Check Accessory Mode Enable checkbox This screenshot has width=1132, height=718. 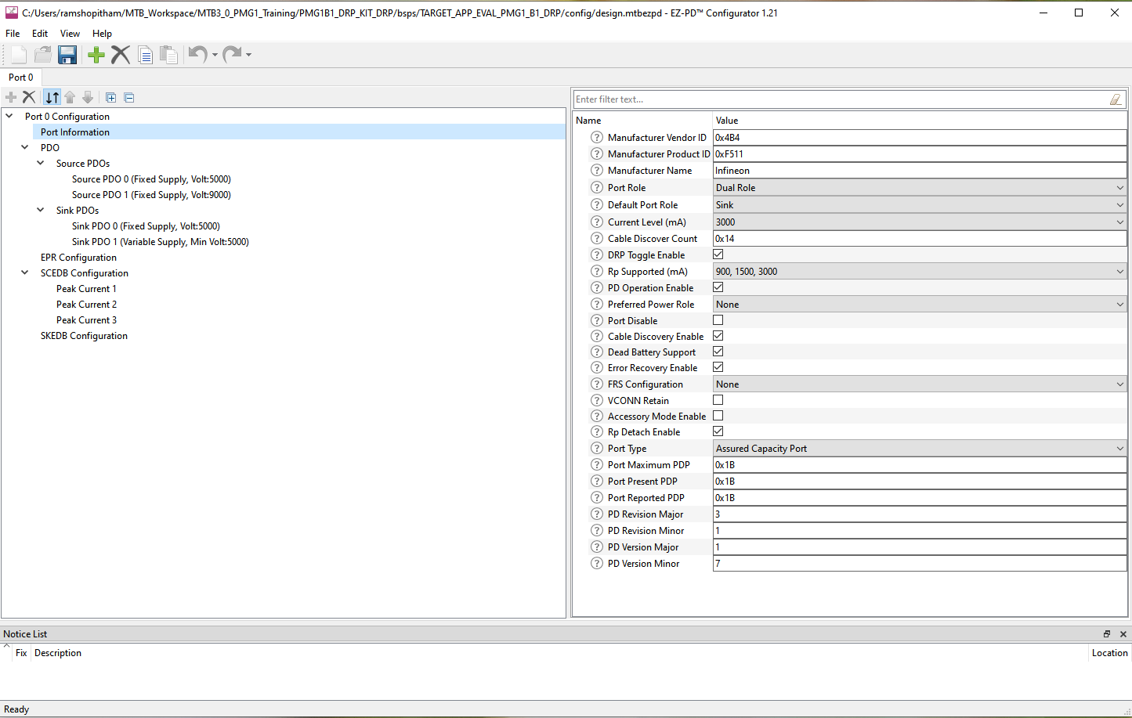(x=718, y=416)
